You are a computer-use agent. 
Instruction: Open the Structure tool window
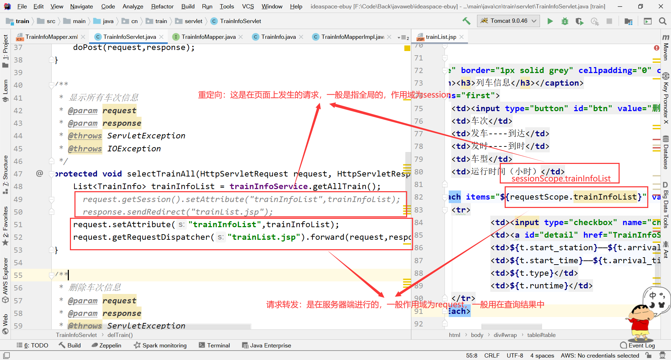coord(5,174)
